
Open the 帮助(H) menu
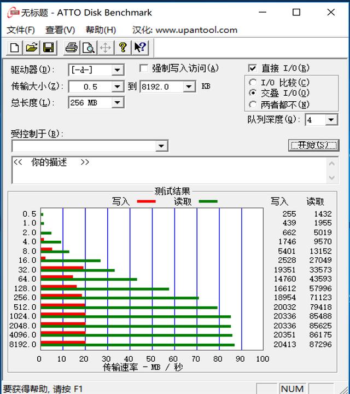pyautogui.click(x=101, y=30)
